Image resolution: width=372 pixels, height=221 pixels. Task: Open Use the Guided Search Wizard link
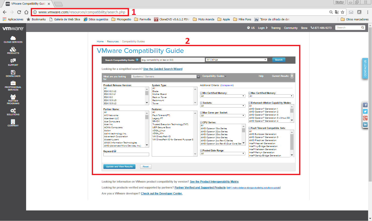point(163,69)
